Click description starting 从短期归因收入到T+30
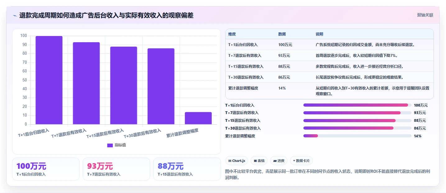 pos(372,91)
